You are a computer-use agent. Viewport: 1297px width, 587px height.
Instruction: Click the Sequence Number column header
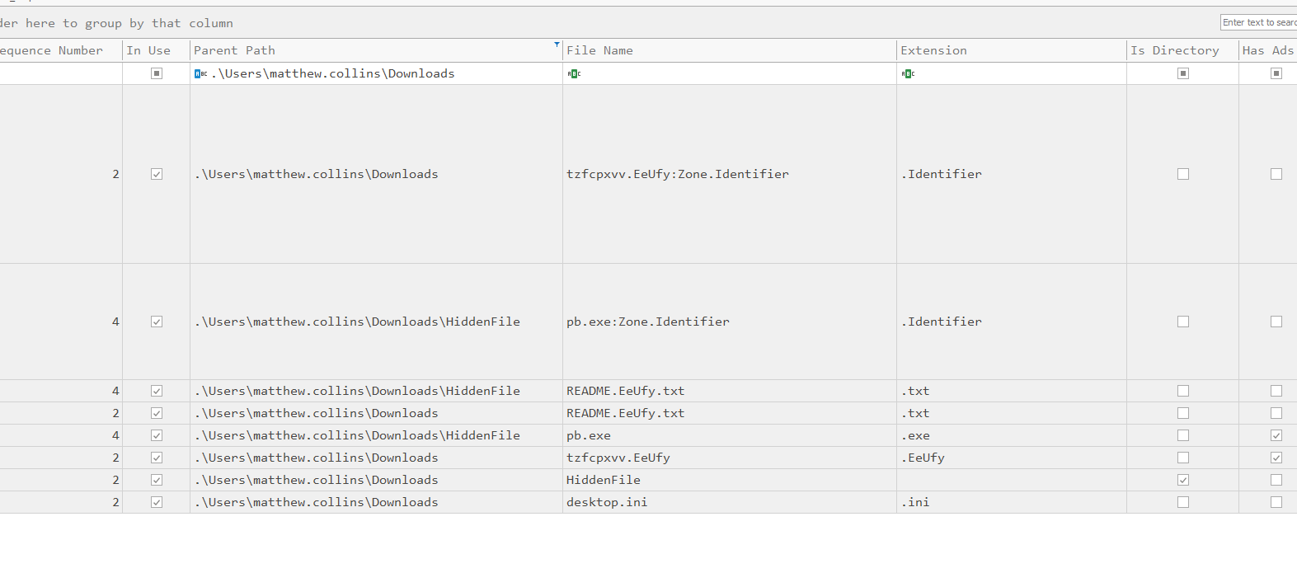pyautogui.click(x=51, y=50)
